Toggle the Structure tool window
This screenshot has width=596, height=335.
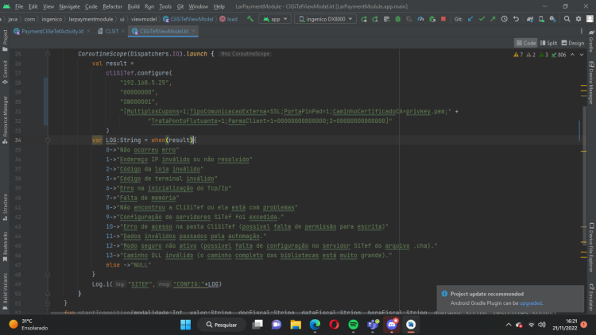pyautogui.click(x=5, y=207)
